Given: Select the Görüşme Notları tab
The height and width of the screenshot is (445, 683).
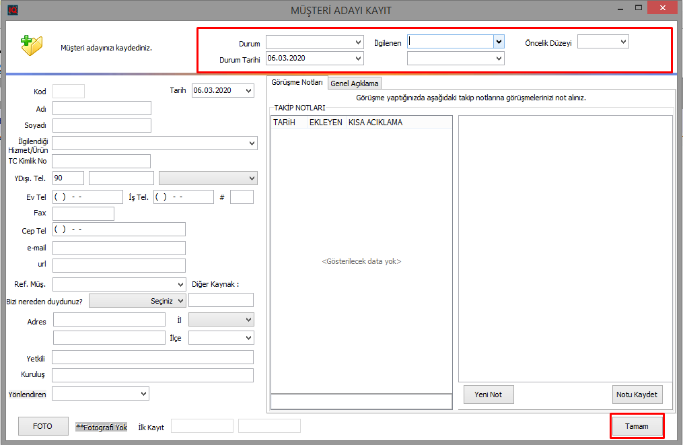Looking at the screenshot, I should tap(297, 83).
